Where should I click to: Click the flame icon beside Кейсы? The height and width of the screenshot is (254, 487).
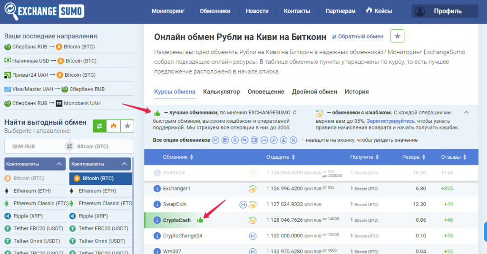tap(369, 10)
